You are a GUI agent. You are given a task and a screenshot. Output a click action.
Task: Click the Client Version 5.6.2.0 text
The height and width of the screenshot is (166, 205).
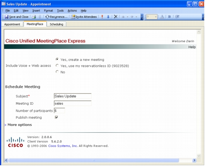click(x=44, y=142)
